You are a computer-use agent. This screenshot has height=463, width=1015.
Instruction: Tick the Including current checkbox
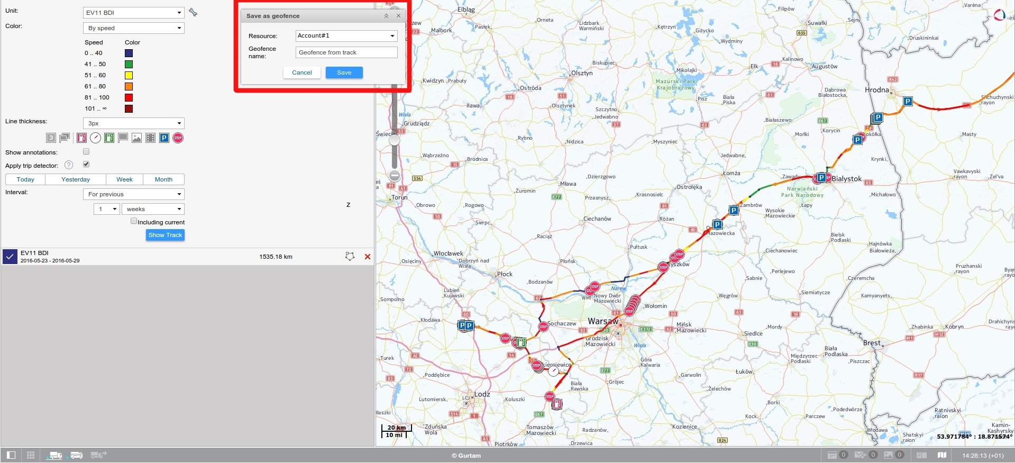coord(134,221)
